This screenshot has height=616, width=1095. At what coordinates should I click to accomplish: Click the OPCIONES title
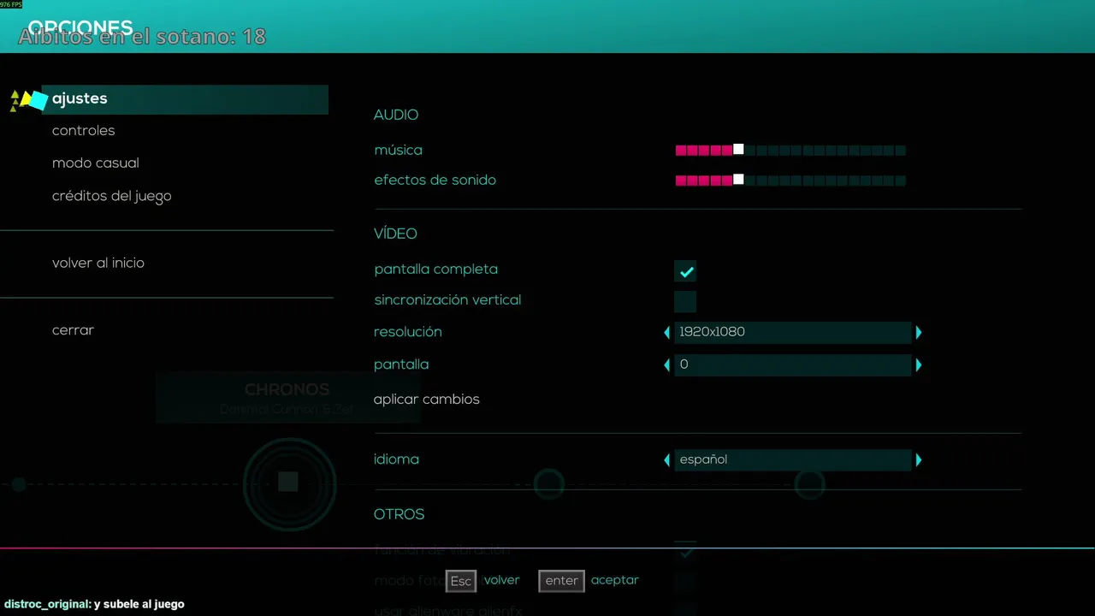tap(80, 28)
